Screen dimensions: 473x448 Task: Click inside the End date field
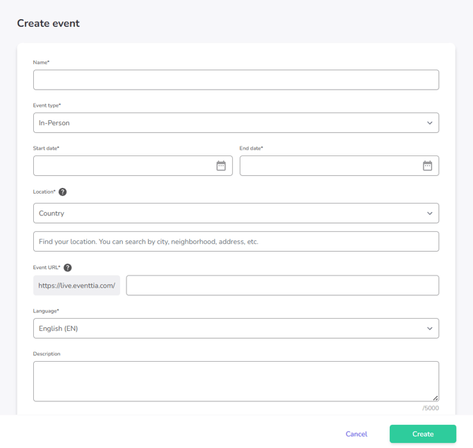[x=330, y=165]
